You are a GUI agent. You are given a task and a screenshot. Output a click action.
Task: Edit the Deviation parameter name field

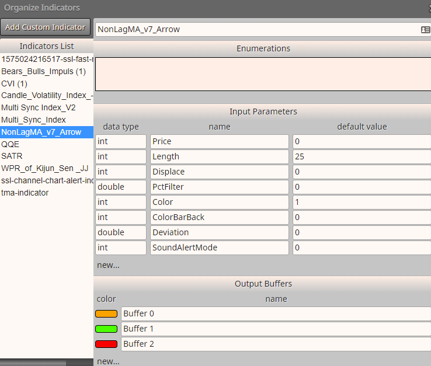pyautogui.click(x=220, y=232)
